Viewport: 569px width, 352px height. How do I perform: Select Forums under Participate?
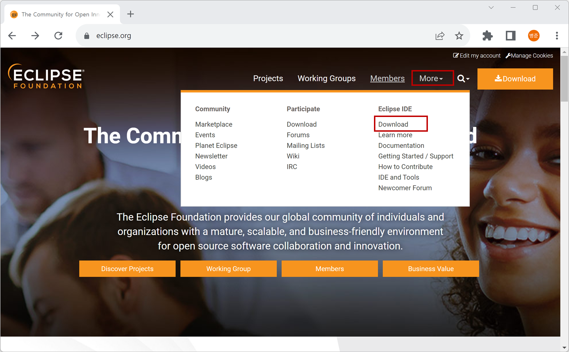click(x=298, y=135)
